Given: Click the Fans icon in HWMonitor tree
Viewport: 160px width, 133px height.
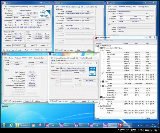Looking at the screenshot, I should click(x=103, y=81).
